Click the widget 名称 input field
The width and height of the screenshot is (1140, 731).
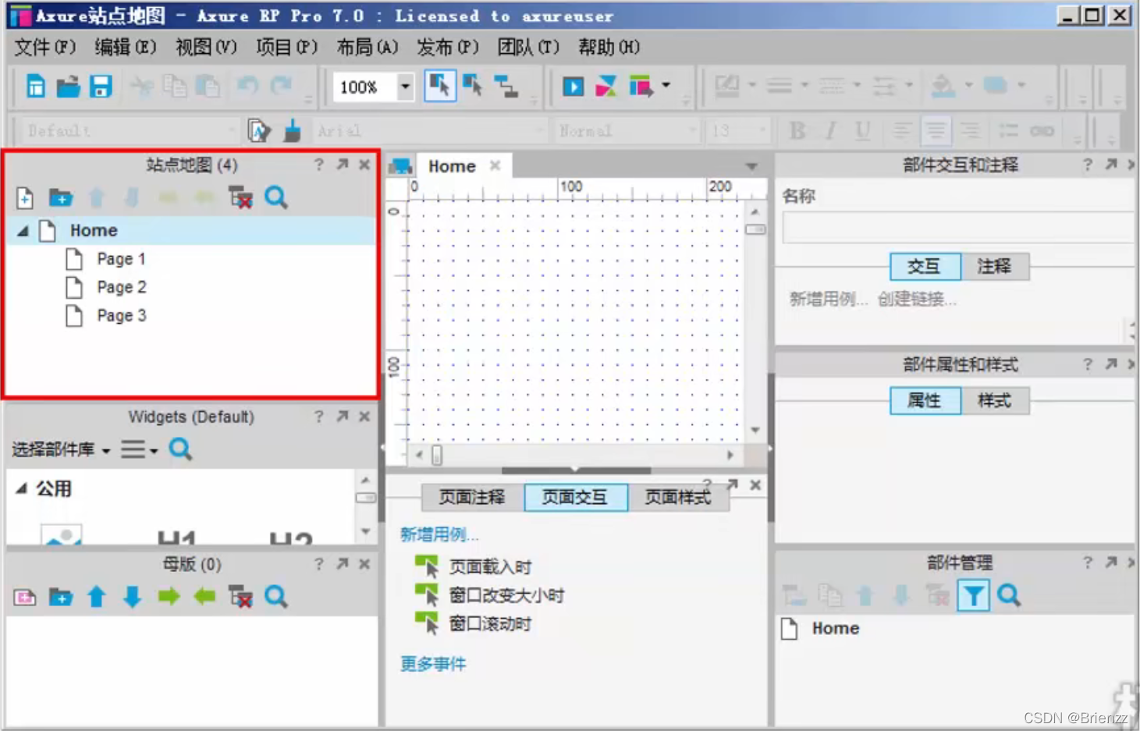pyautogui.click(x=957, y=227)
